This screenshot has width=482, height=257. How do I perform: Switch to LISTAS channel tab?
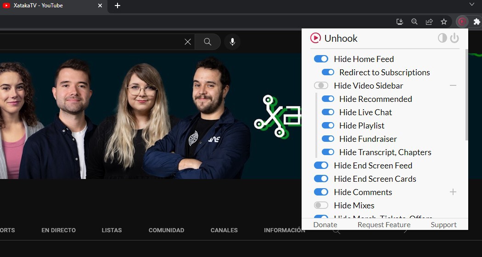[112, 230]
